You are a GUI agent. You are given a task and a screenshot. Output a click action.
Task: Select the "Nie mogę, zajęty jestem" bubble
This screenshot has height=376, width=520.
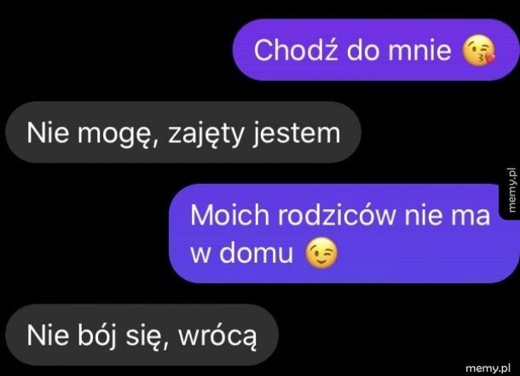(183, 133)
